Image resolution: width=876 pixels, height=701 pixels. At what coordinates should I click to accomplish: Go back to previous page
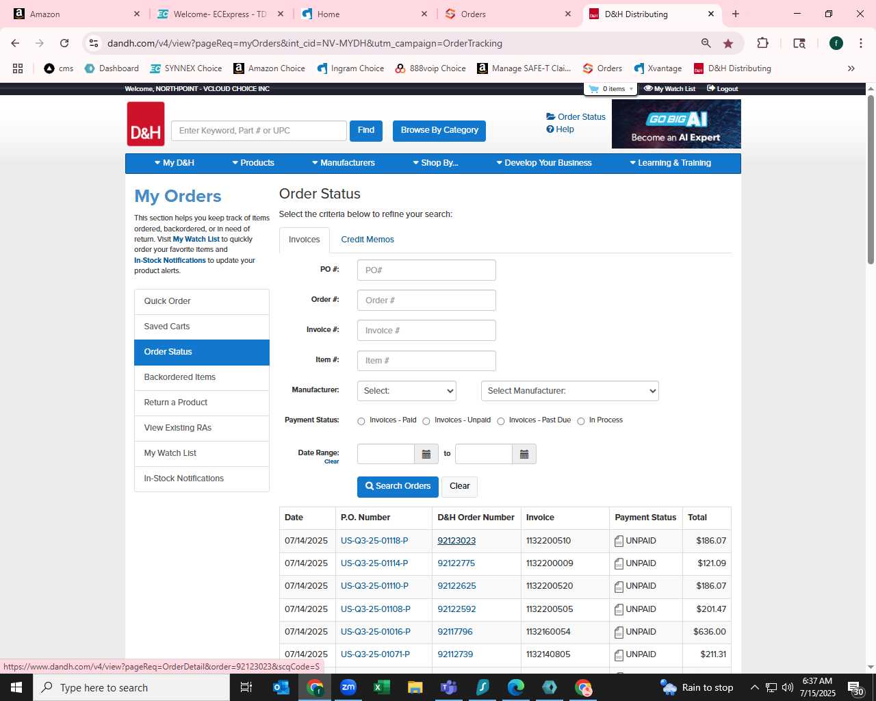pos(15,43)
